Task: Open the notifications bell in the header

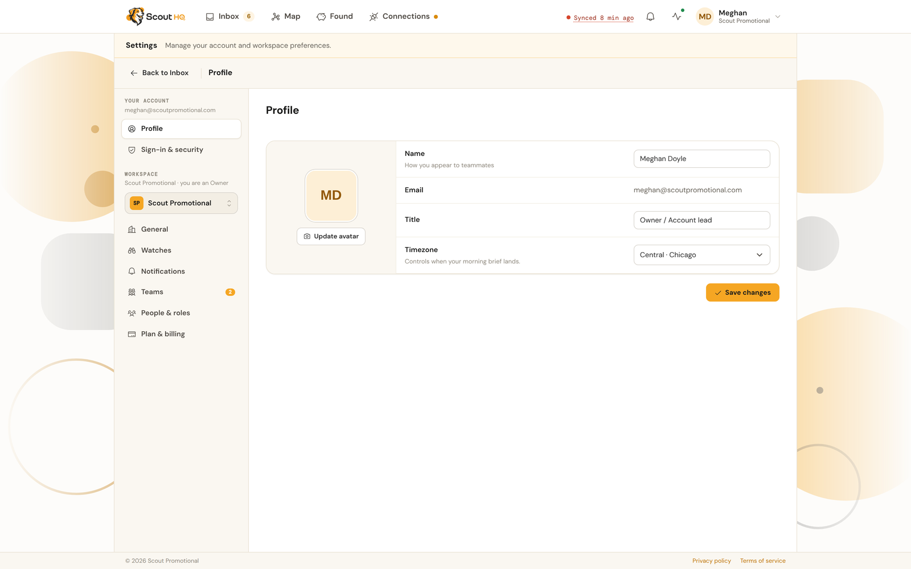Action: tap(650, 17)
